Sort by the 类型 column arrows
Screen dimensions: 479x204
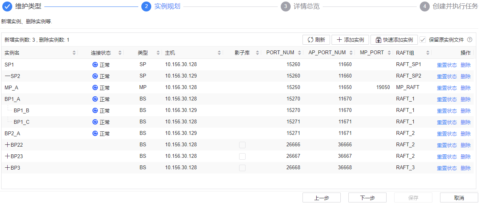click(158, 53)
